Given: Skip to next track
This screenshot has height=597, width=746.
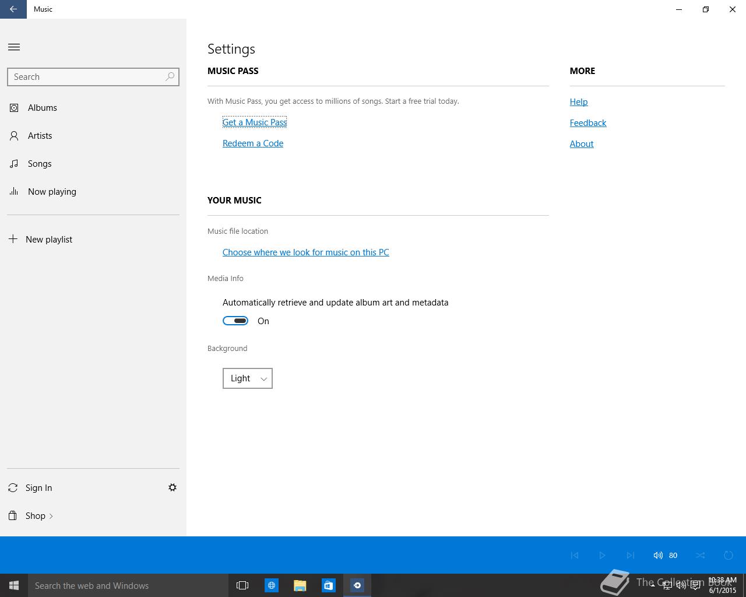Looking at the screenshot, I should pyautogui.click(x=630, y=556).
